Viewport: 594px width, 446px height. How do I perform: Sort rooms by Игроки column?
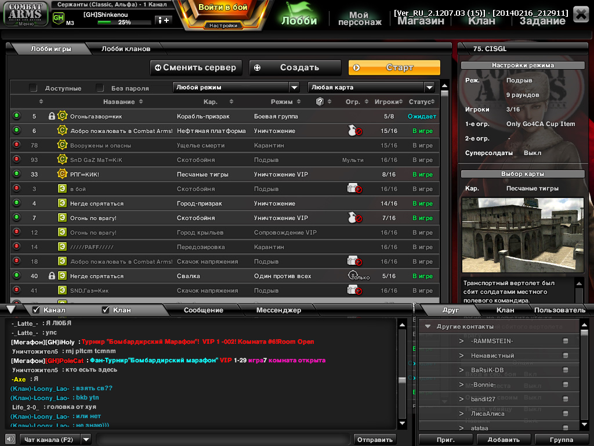(388, 102)
